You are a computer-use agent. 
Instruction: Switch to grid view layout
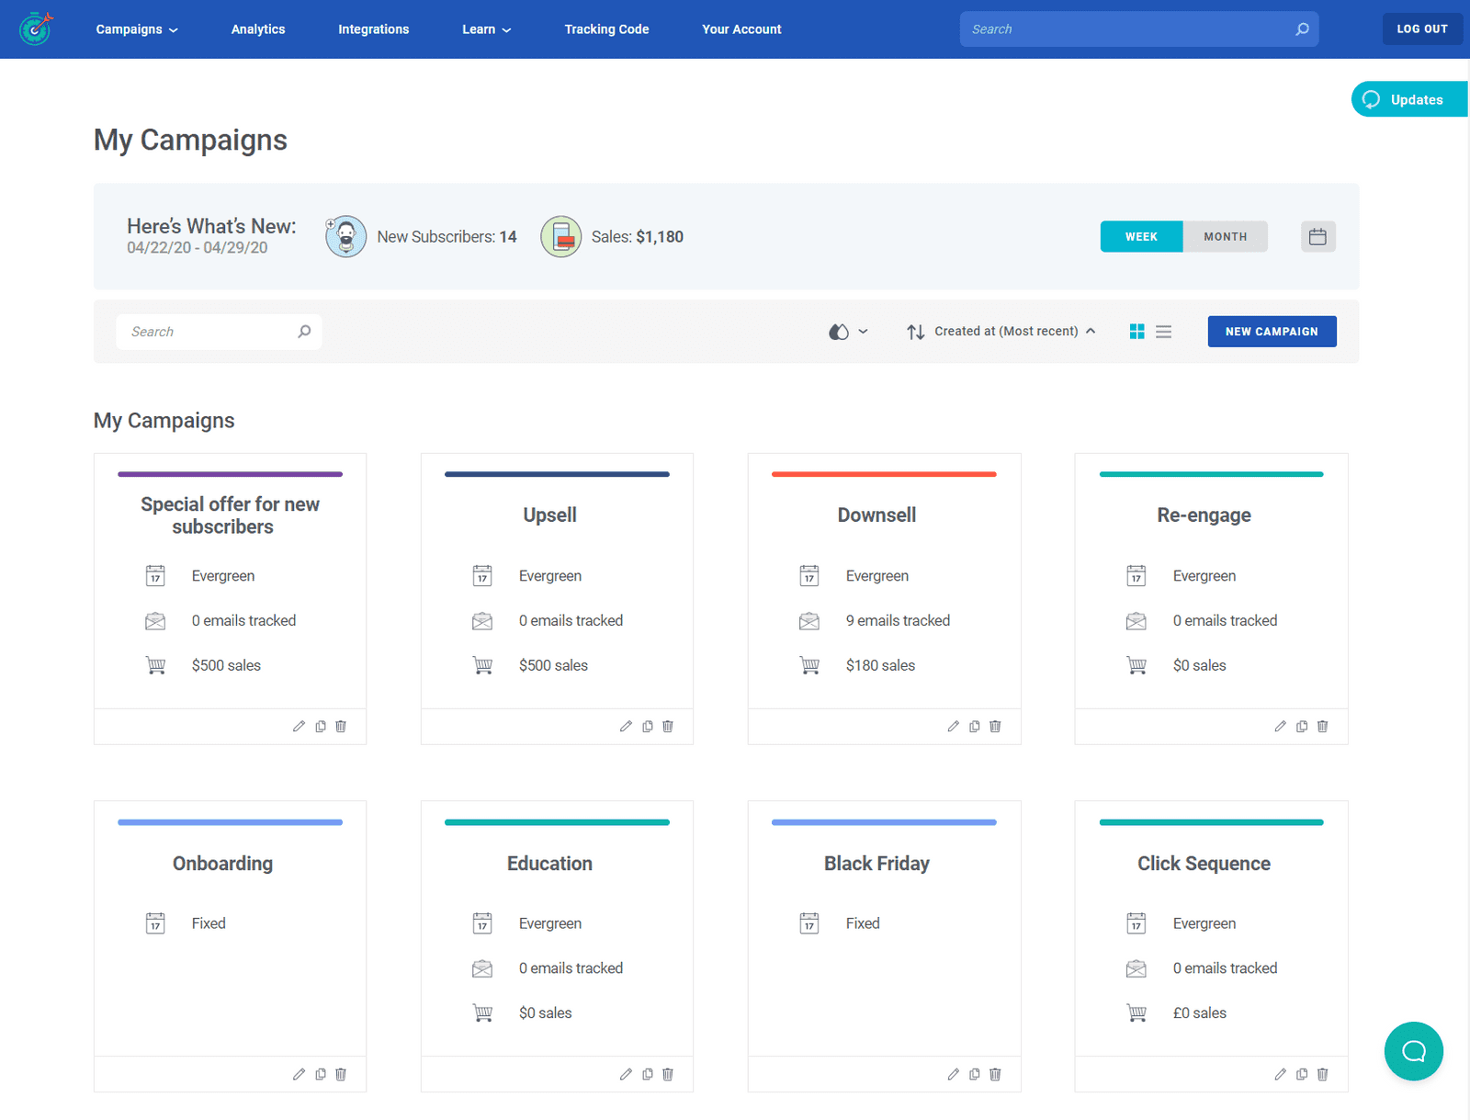coord(1136,332)
